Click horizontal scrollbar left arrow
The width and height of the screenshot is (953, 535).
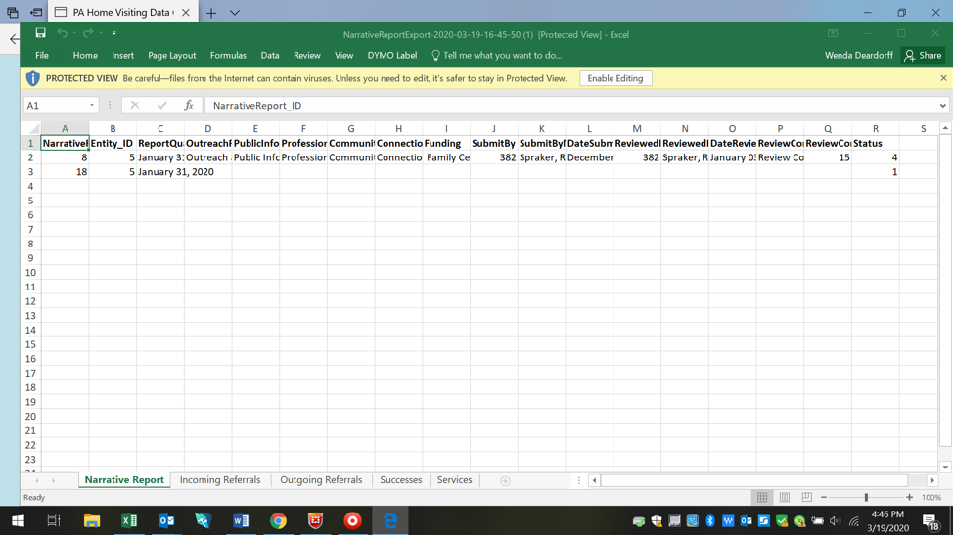[x=595, y=480]
